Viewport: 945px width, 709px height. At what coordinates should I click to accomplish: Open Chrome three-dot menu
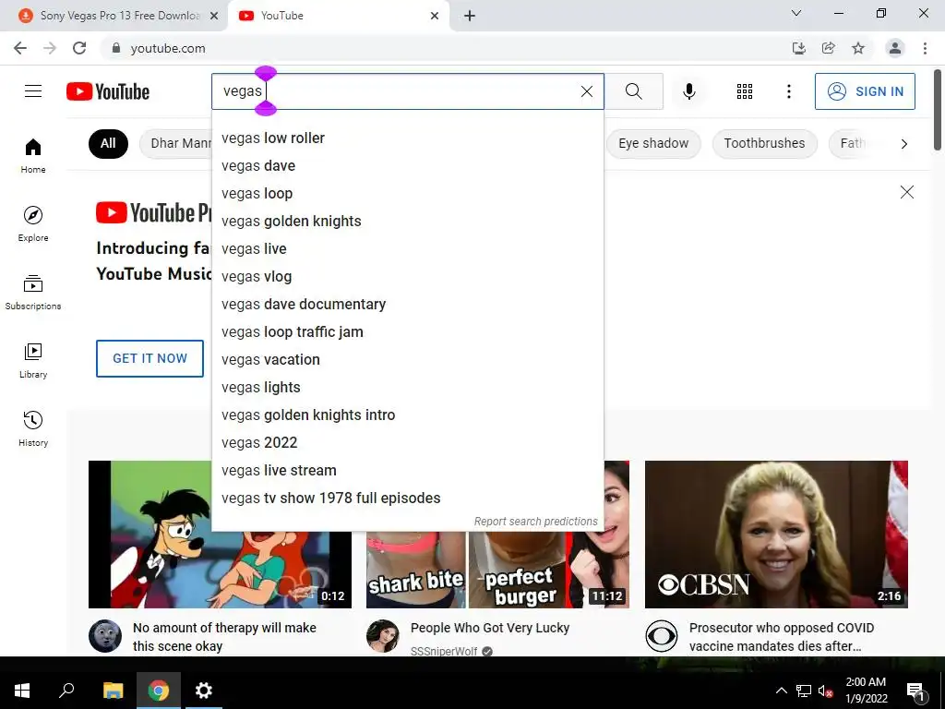[x=925, y=48]
